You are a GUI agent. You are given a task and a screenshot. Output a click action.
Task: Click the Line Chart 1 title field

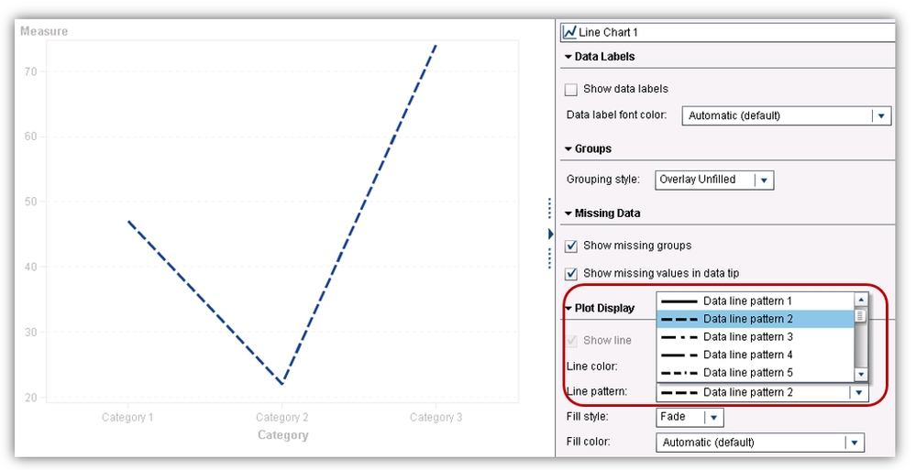pyautogui.click(x=727, y=32)
